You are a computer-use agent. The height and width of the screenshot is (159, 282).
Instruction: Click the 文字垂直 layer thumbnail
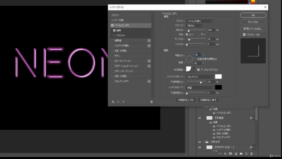209,118
